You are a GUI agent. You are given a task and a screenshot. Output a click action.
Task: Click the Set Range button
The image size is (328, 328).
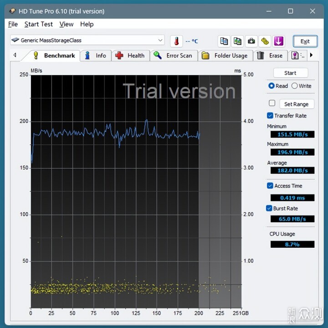(x=297, y=104)
